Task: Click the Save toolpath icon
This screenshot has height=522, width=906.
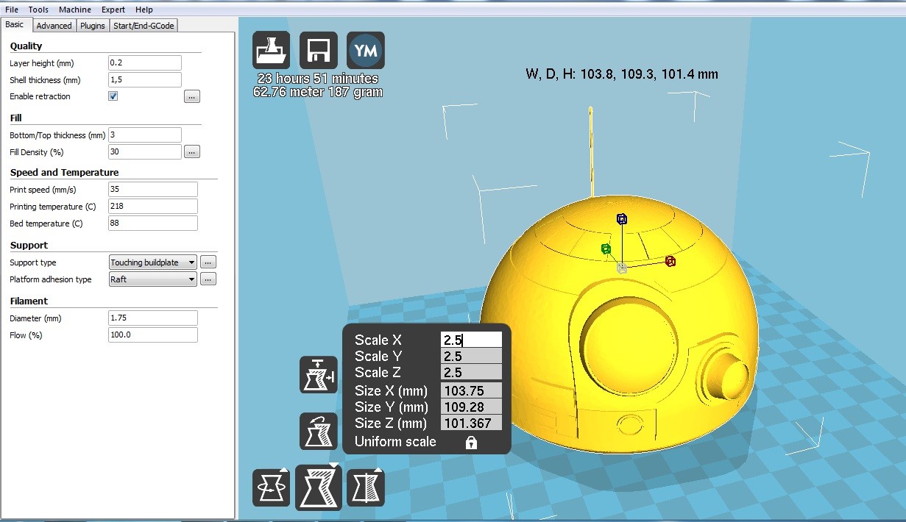Action: [318, 49]
